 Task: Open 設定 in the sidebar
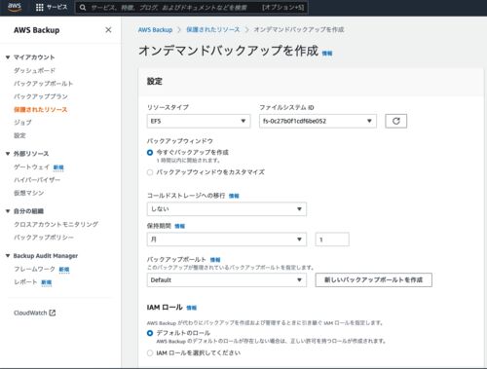point(19,135)
